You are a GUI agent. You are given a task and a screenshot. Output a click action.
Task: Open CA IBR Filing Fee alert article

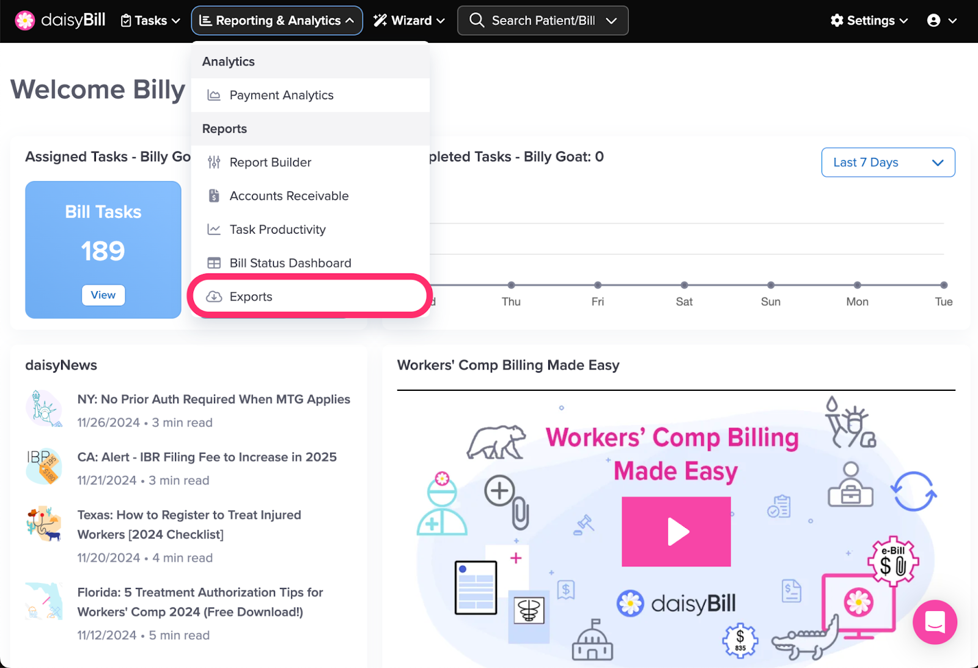[207, 457]
